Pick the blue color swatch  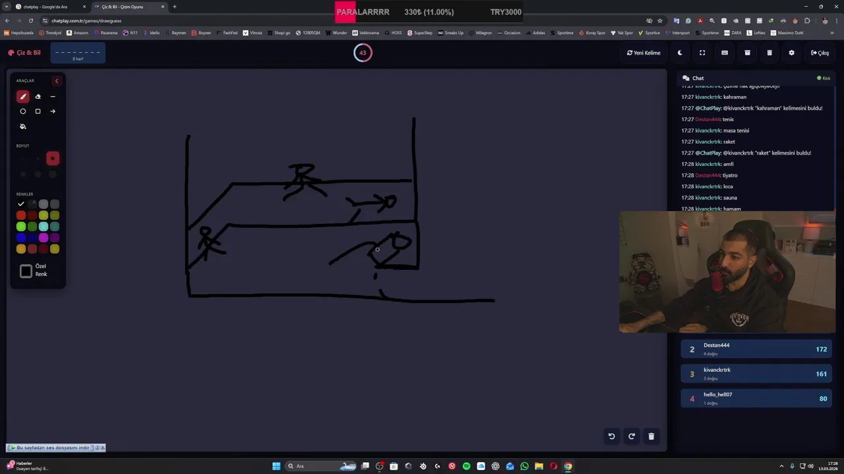[x=21, y=238]
